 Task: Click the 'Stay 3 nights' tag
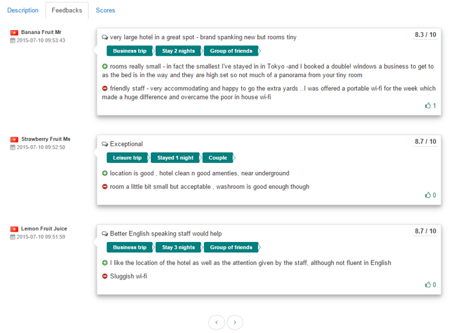pyautogui.click(x=178, y=248)
